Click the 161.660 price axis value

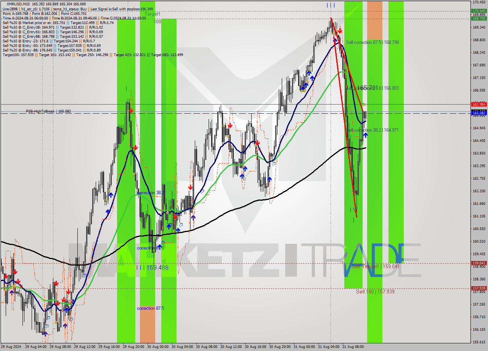pos(479,204)
